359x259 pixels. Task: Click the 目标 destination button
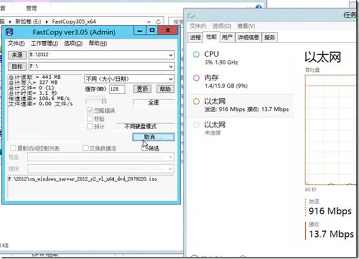point(17,66)
